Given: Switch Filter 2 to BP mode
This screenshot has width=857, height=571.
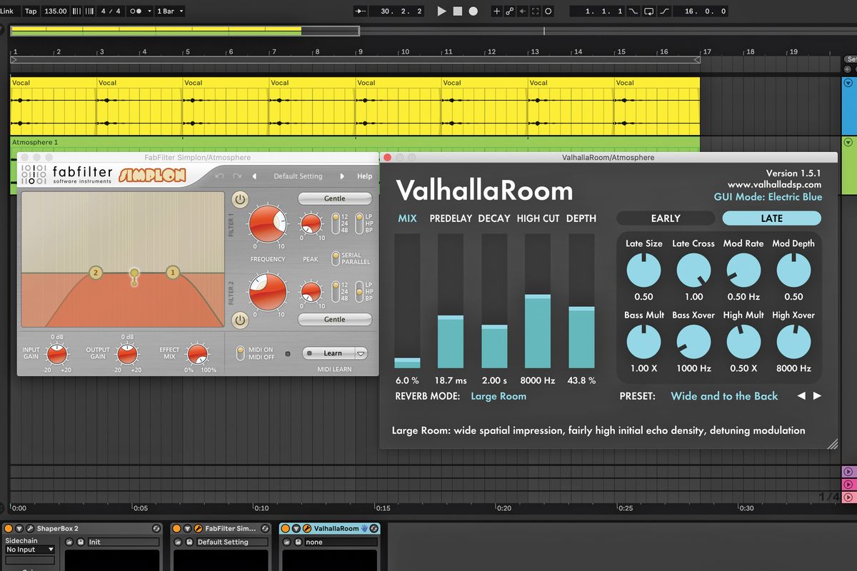Looking at the screenshot, I should tap(359, 300).
